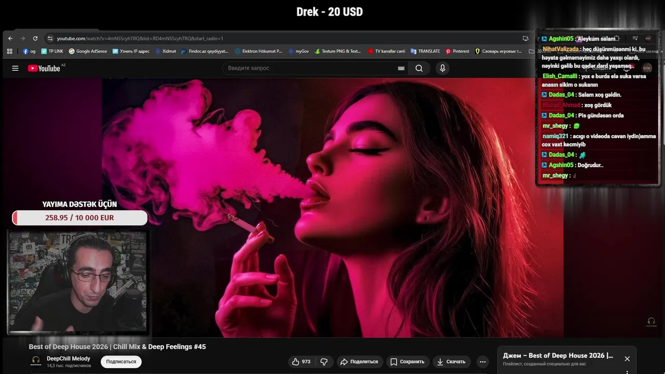The width and height of the screenshot is (665, 374).
Task: Click Agshin05's 'Doğrudur..' message
Action: pos(591,165)
